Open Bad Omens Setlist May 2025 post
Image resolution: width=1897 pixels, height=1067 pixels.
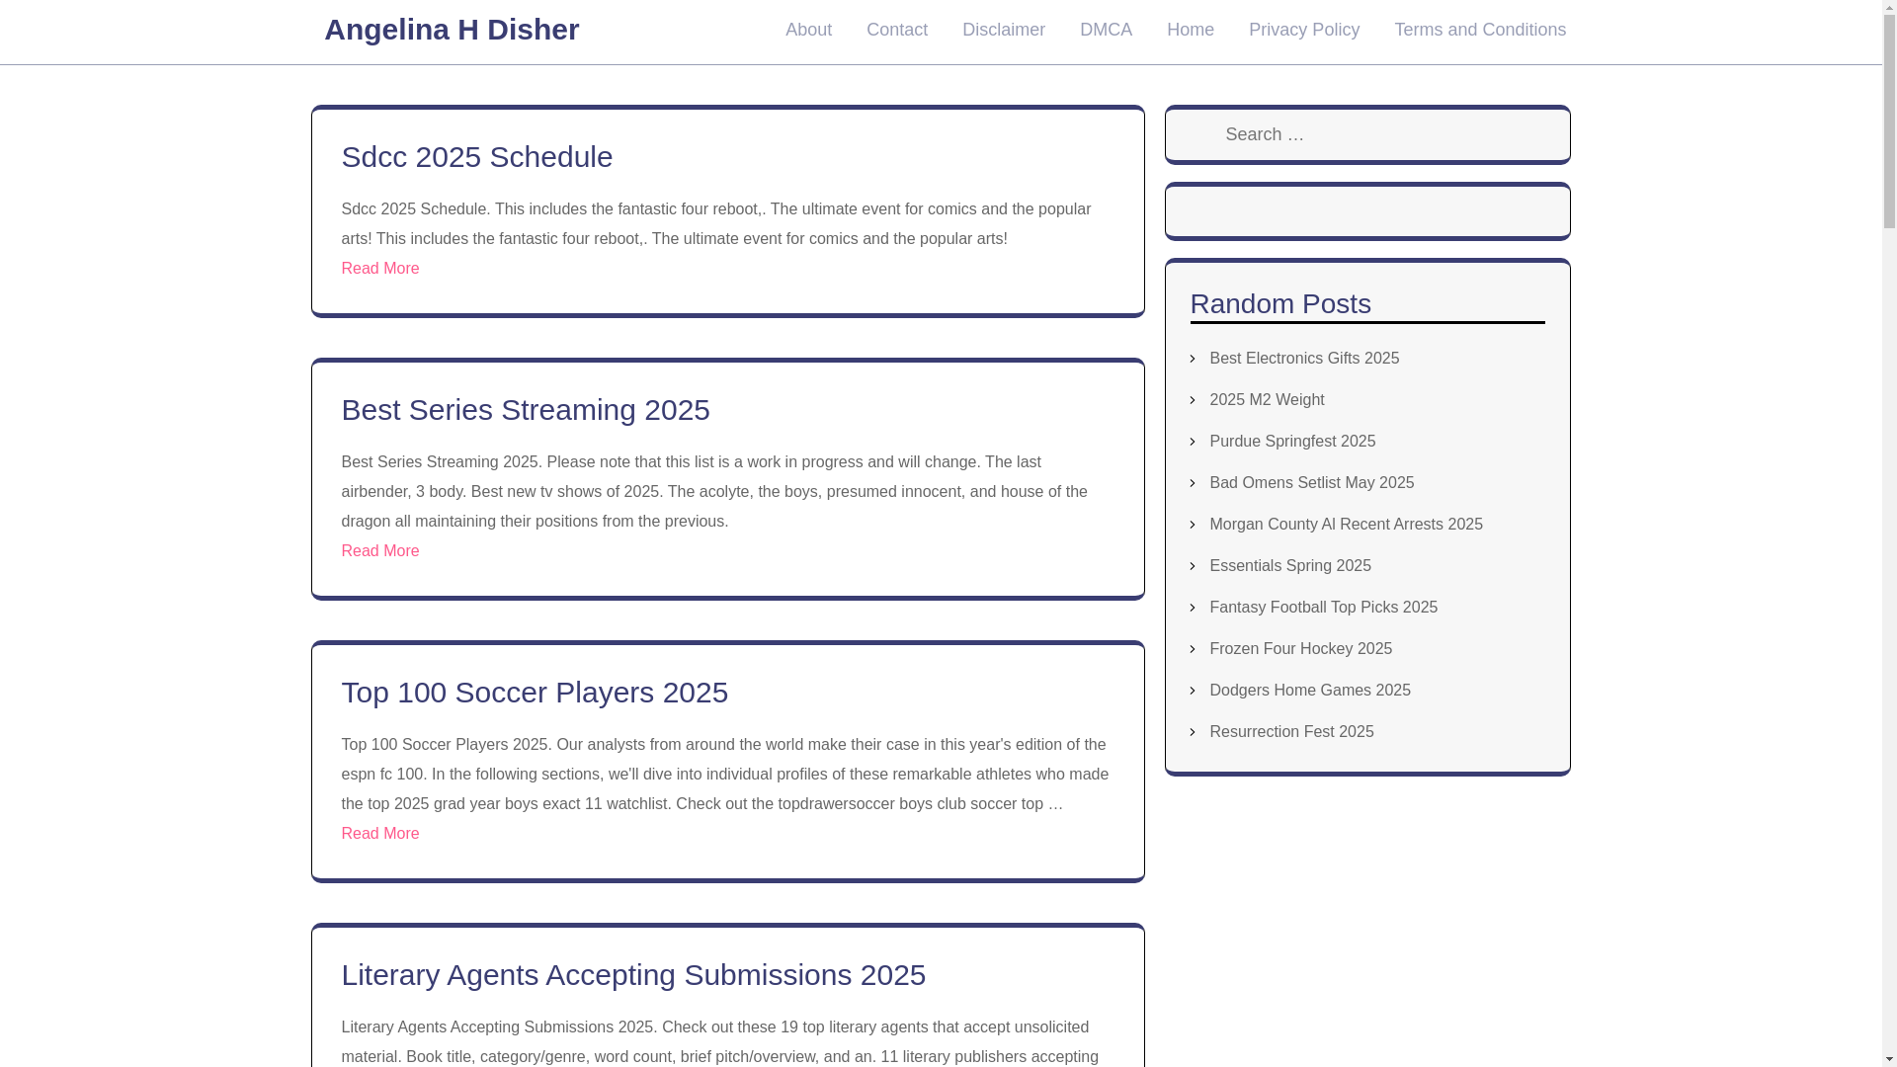pyautogui.click(x=1311, y=483)
